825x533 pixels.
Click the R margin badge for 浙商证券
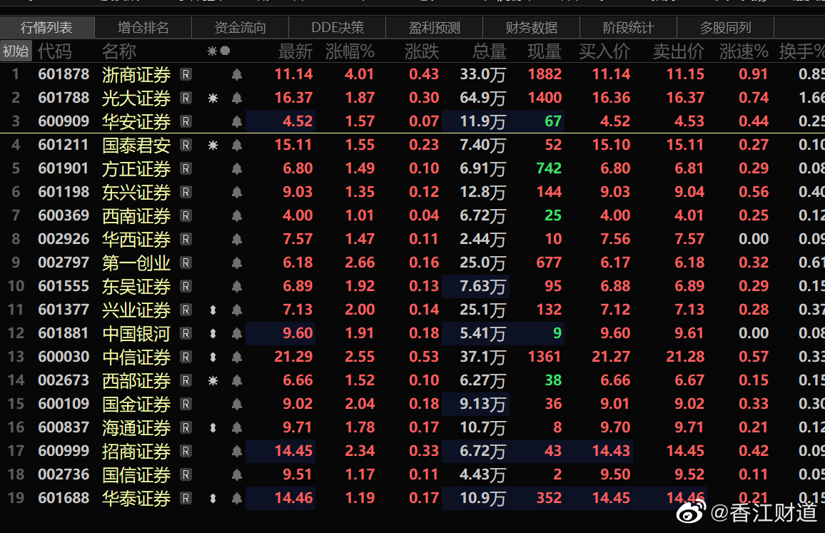tap(186, 75)
